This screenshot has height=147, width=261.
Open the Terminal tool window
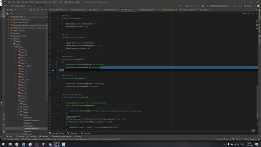click(44, 136)
